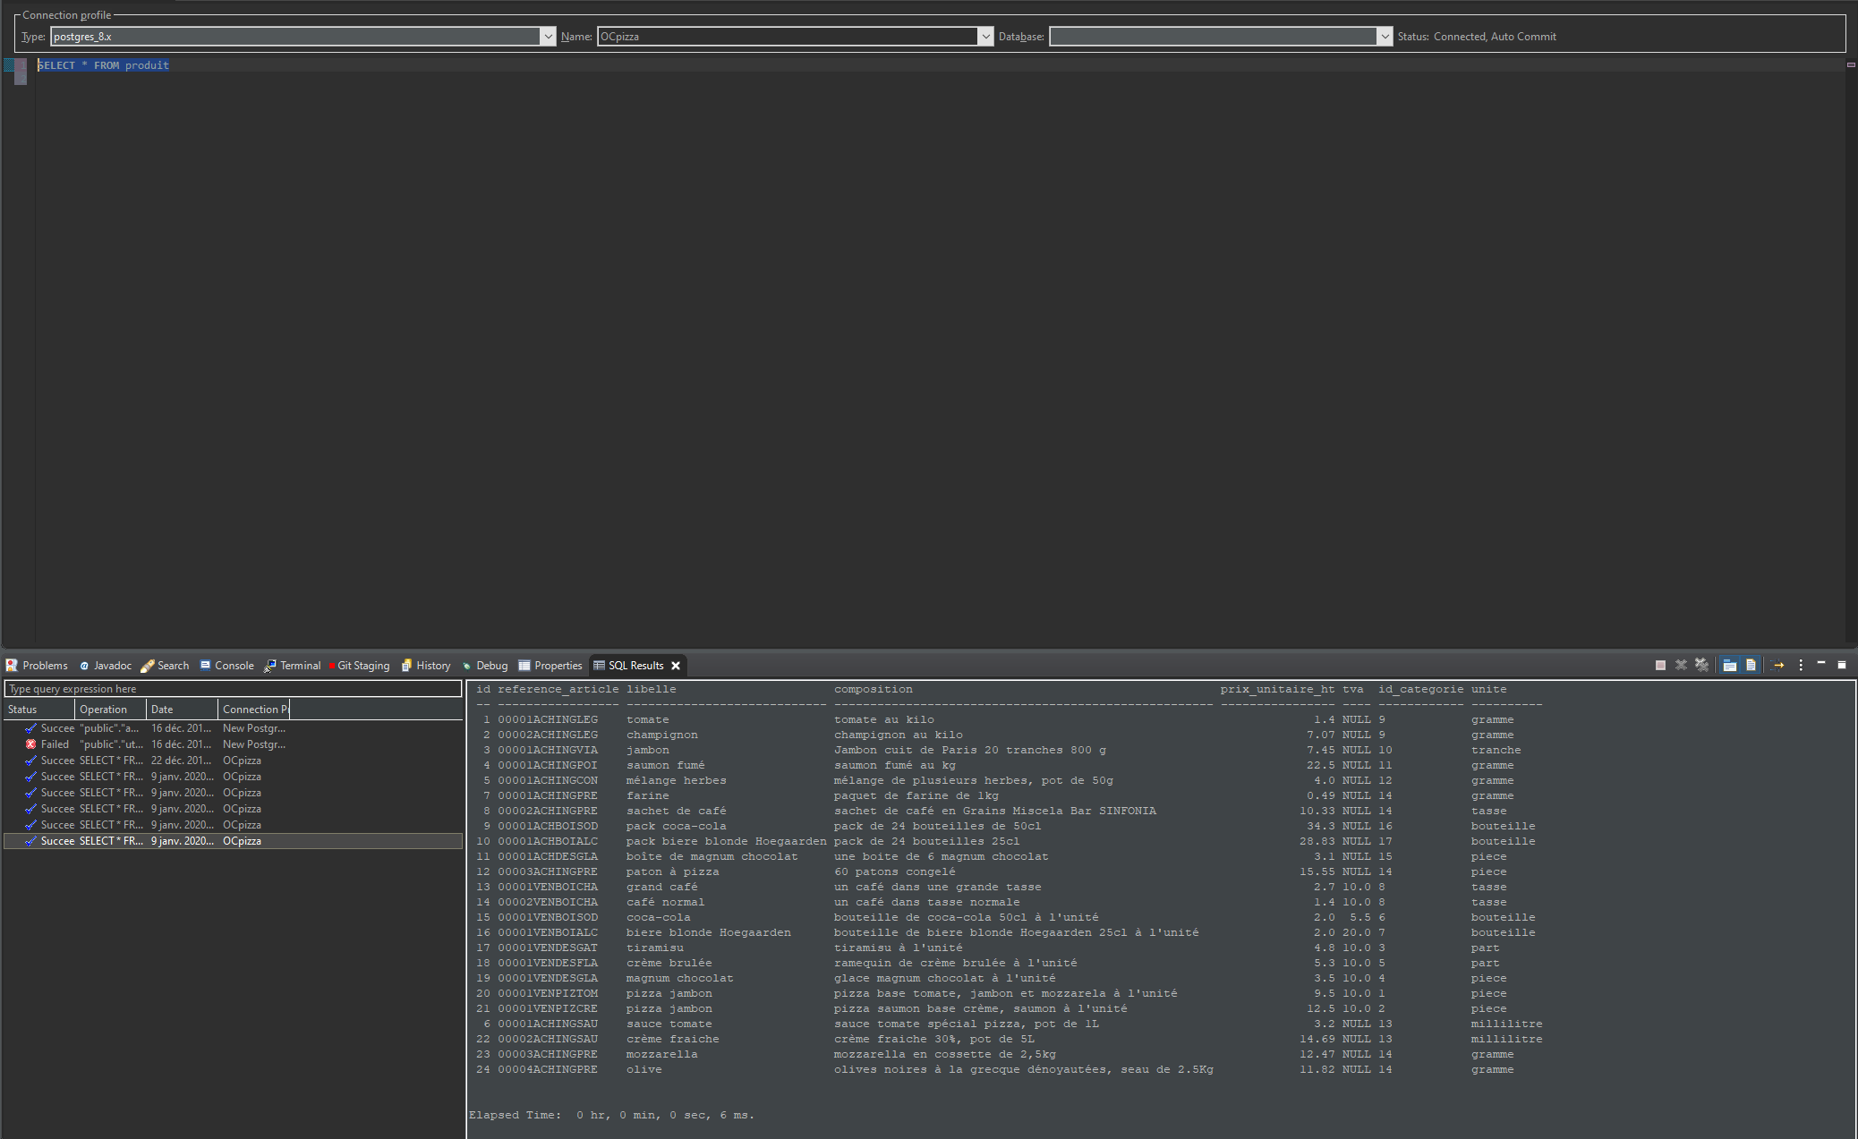Click the Failed status history entry

(55, 744)
